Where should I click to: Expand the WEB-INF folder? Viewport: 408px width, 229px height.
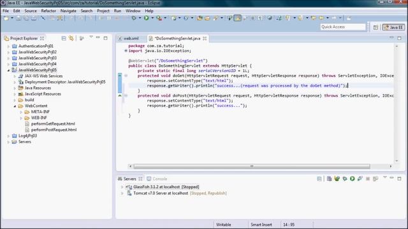(21, 118)
